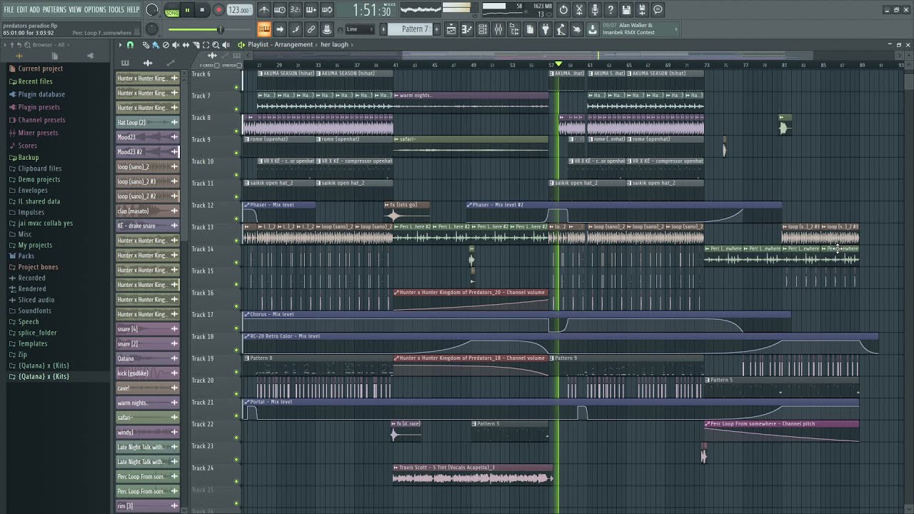Open the audio editor scissors icon
The height and width of the screenshot is (514, 914).
tap(579, 10)
